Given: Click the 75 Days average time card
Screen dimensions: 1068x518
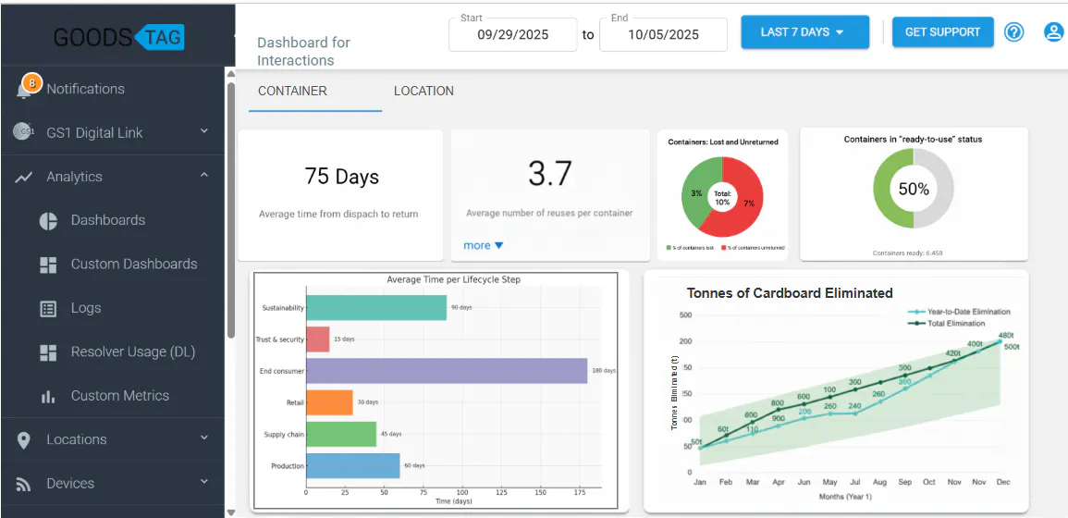Looking at the screenshot, I should (x=340, y=195).
